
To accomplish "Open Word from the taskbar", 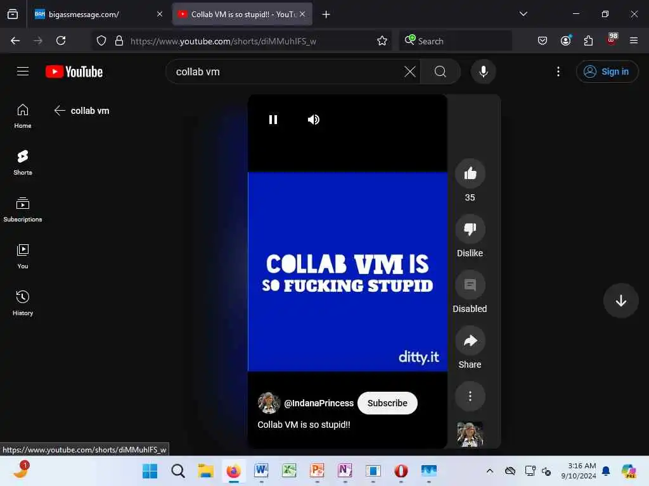I will [261, 471].
